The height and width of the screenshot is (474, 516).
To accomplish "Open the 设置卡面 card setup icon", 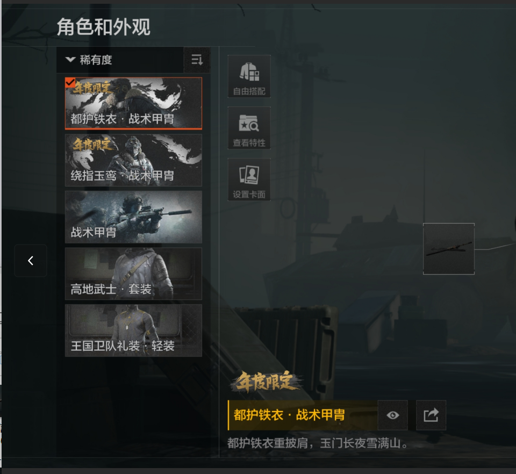I will tap(249, 179).
